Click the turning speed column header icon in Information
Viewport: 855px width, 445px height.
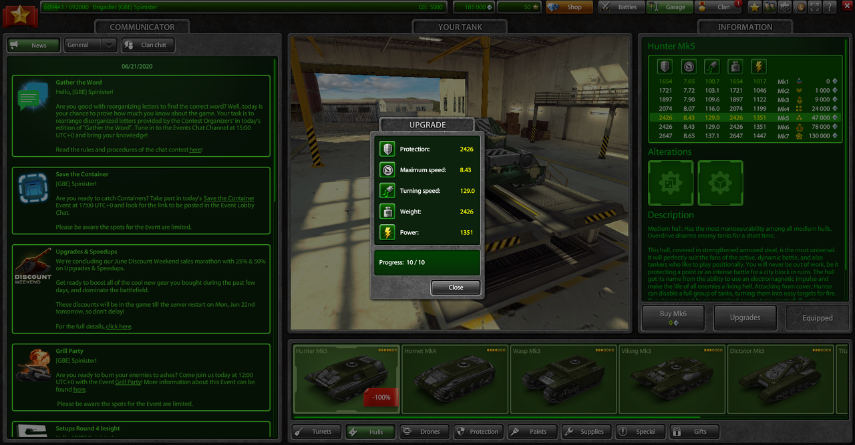pos(712,66)
